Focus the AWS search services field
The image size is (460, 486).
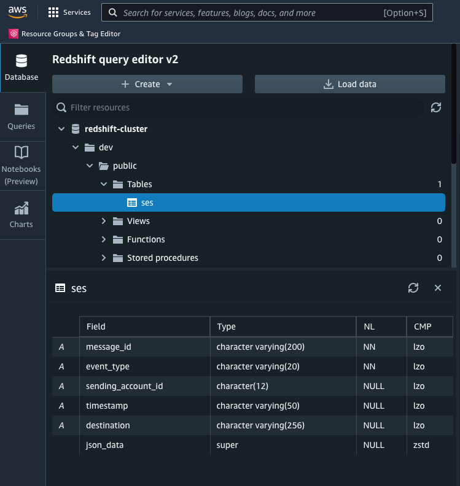pos(267,12)
